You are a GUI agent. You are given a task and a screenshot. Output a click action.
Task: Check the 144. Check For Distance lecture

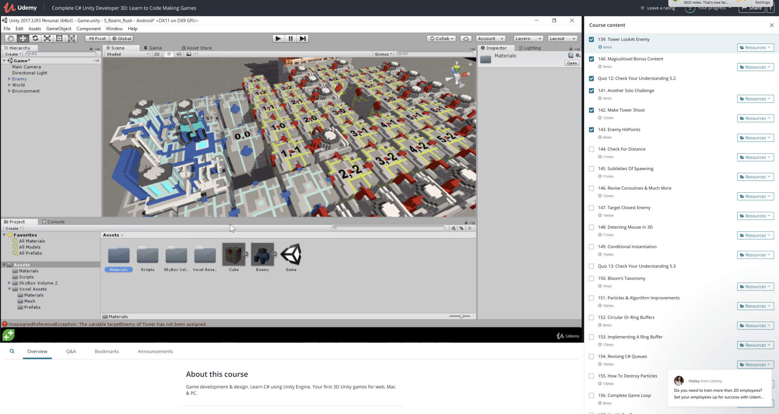[591, 149]
